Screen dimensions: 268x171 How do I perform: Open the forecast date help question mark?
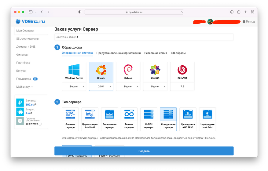[40, 124]
